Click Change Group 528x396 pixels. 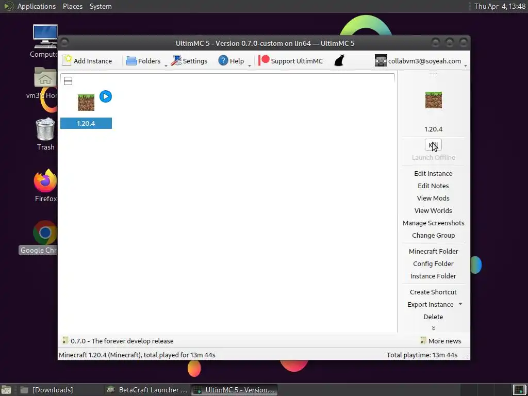point(433,235)
